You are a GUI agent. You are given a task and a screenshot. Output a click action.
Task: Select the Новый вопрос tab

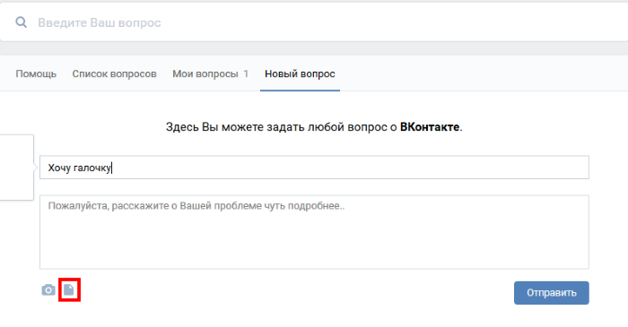pos(300,74)
